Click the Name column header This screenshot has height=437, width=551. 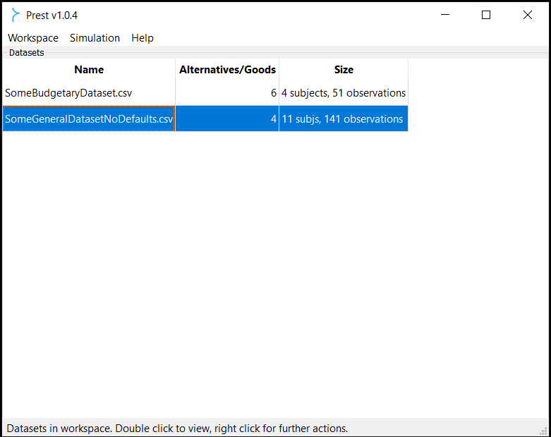89,70
